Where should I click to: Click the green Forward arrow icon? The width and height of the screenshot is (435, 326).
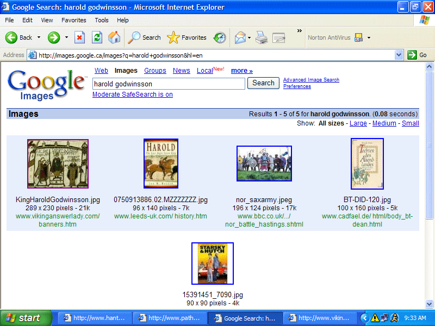(53, 37)
